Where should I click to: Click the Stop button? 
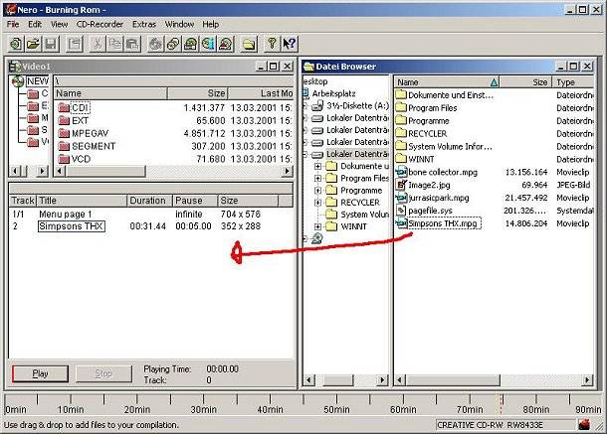[103, 373]
